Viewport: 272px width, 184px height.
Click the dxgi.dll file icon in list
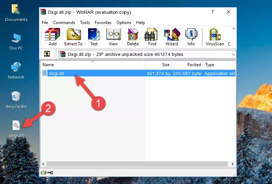45,73
